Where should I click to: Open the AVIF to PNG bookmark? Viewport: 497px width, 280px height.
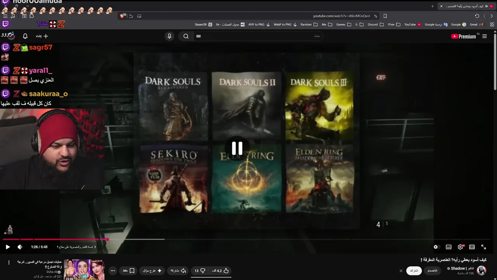click(259, 24)
